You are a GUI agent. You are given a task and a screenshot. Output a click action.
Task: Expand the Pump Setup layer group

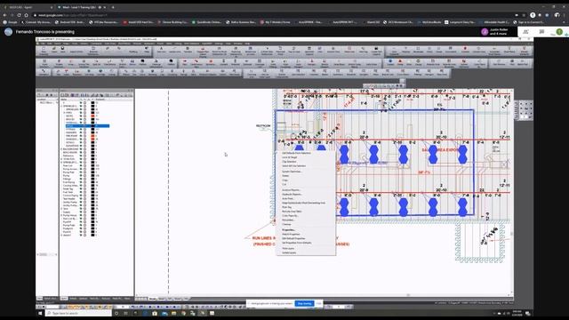(61, 215)
